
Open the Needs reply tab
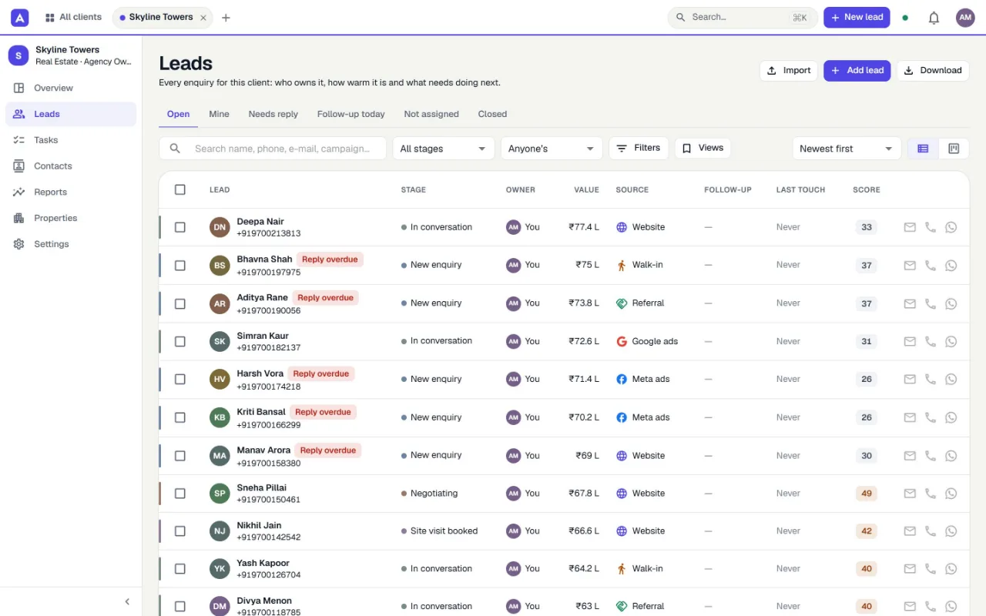point(273,114)
